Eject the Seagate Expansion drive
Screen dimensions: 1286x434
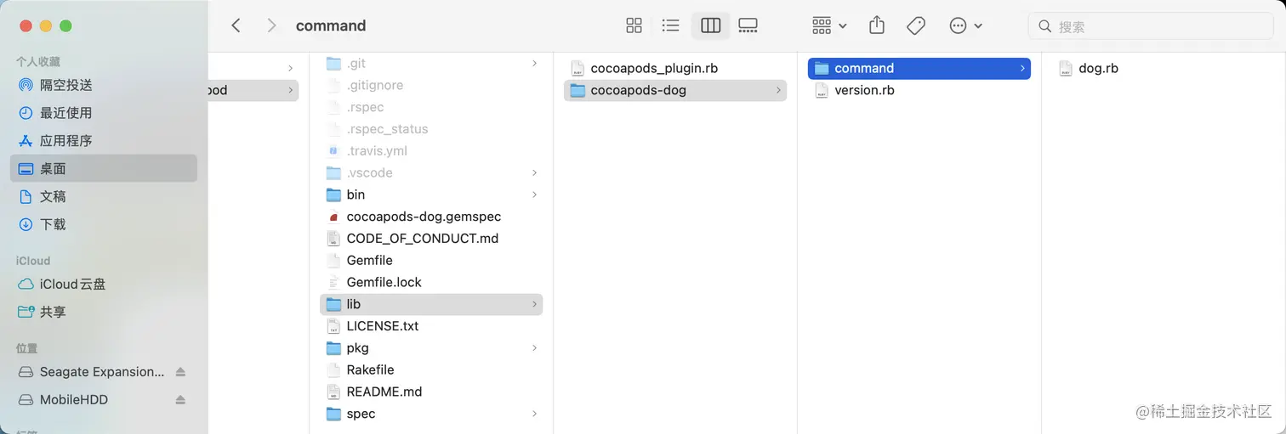tap(180, 372)
